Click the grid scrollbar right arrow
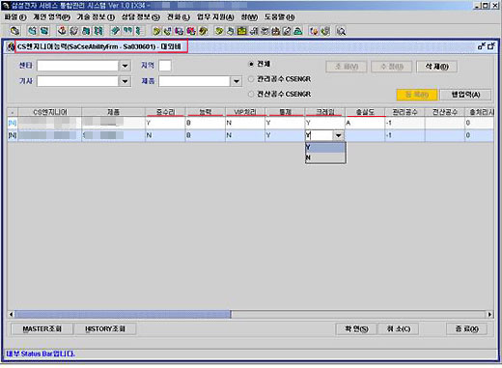Screen dimensions: 502x368 point(489,314)
